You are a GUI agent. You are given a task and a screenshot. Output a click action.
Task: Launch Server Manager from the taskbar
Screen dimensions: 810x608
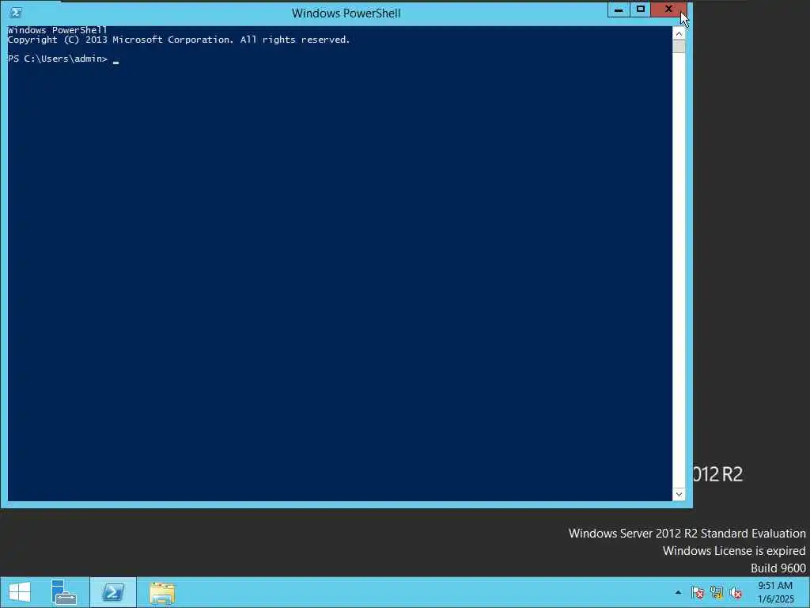pos(64,592)
